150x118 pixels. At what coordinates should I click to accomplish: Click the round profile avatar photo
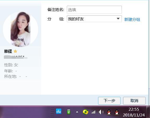pyautogui.click(x=20, y=29)
